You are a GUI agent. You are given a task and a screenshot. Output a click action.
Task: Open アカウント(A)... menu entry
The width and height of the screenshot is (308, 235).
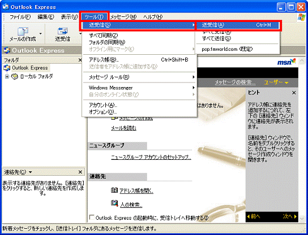click(103, 105)
